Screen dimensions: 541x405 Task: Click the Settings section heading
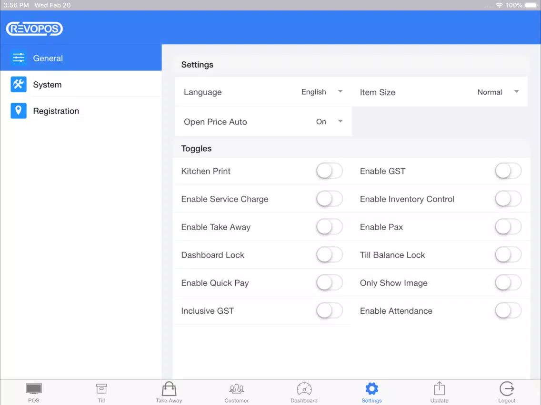pos(197,65)
